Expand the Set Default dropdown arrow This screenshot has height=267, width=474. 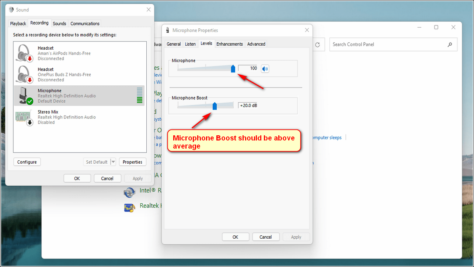[113, 162]
